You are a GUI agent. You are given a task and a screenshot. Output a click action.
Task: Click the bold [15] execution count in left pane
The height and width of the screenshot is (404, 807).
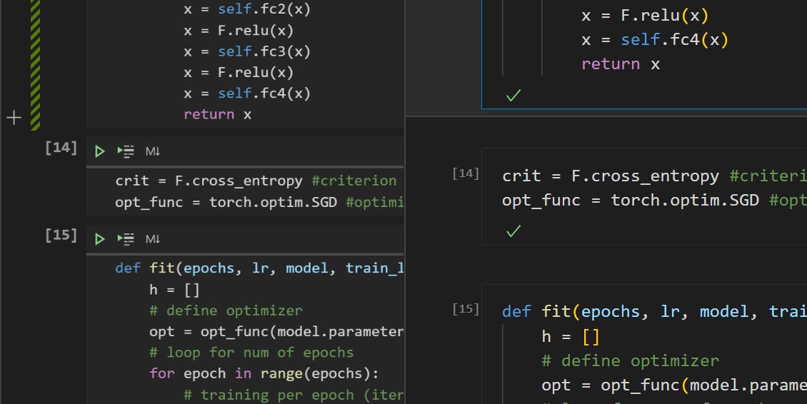[61, 236]
